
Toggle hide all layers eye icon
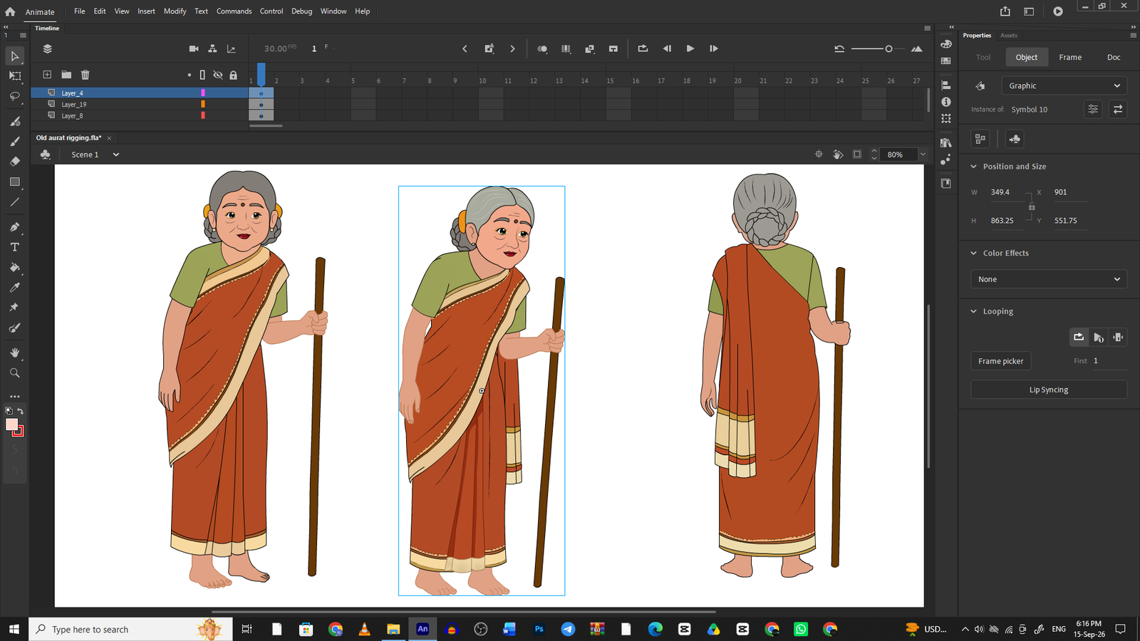218,75
